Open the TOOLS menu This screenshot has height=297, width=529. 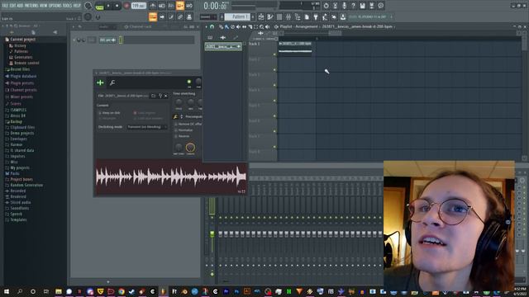point(67,6)
